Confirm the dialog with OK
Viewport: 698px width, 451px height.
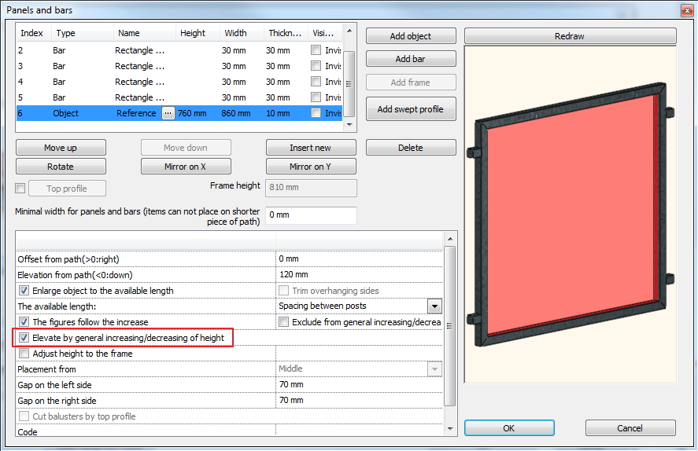coord(509,428)
